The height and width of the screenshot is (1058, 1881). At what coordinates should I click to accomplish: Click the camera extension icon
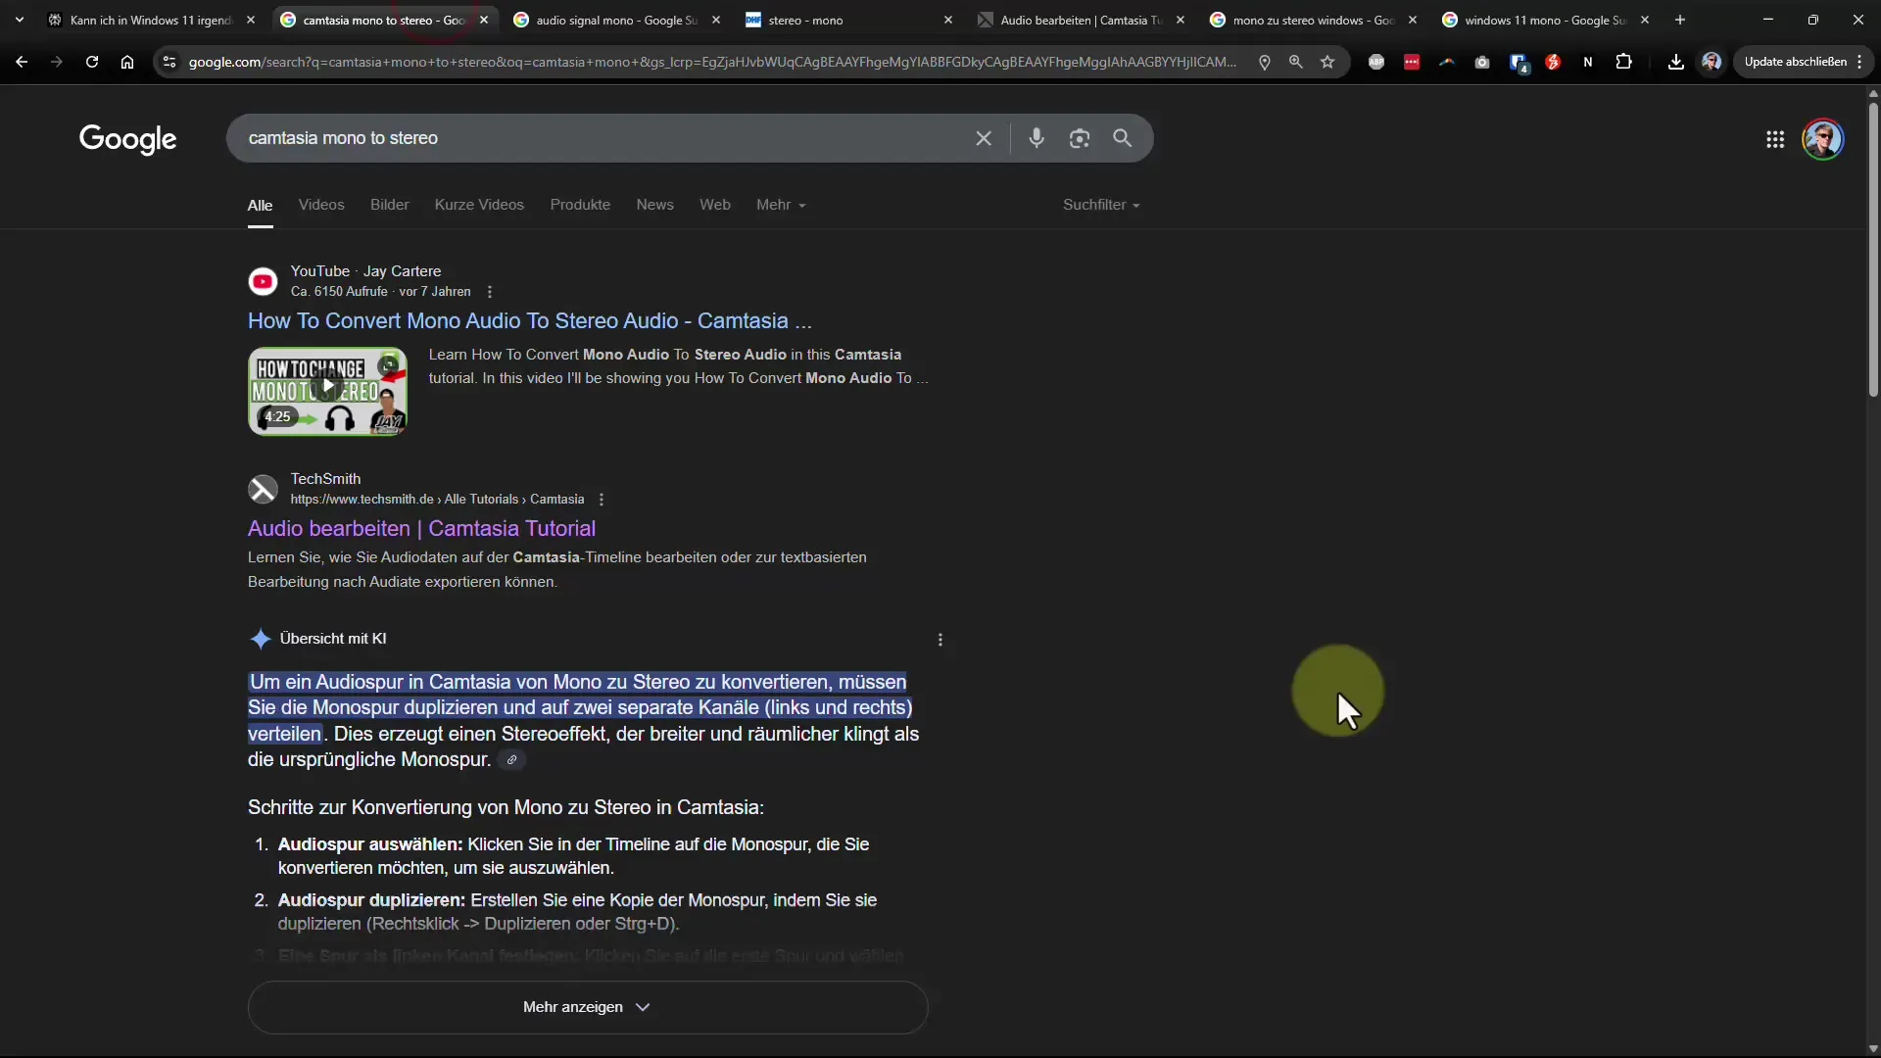click(1482, 62)
